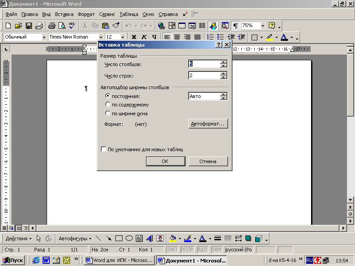Open Print Preview icon
355x266 pixels.
point(62,26)
